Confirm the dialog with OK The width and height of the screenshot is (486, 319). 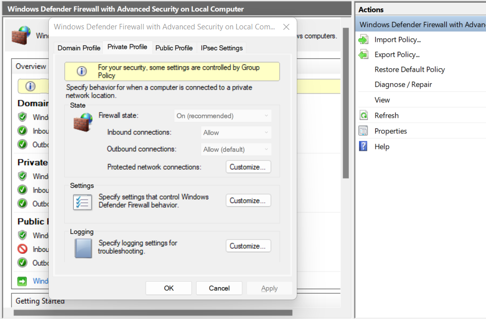(169, 288)
